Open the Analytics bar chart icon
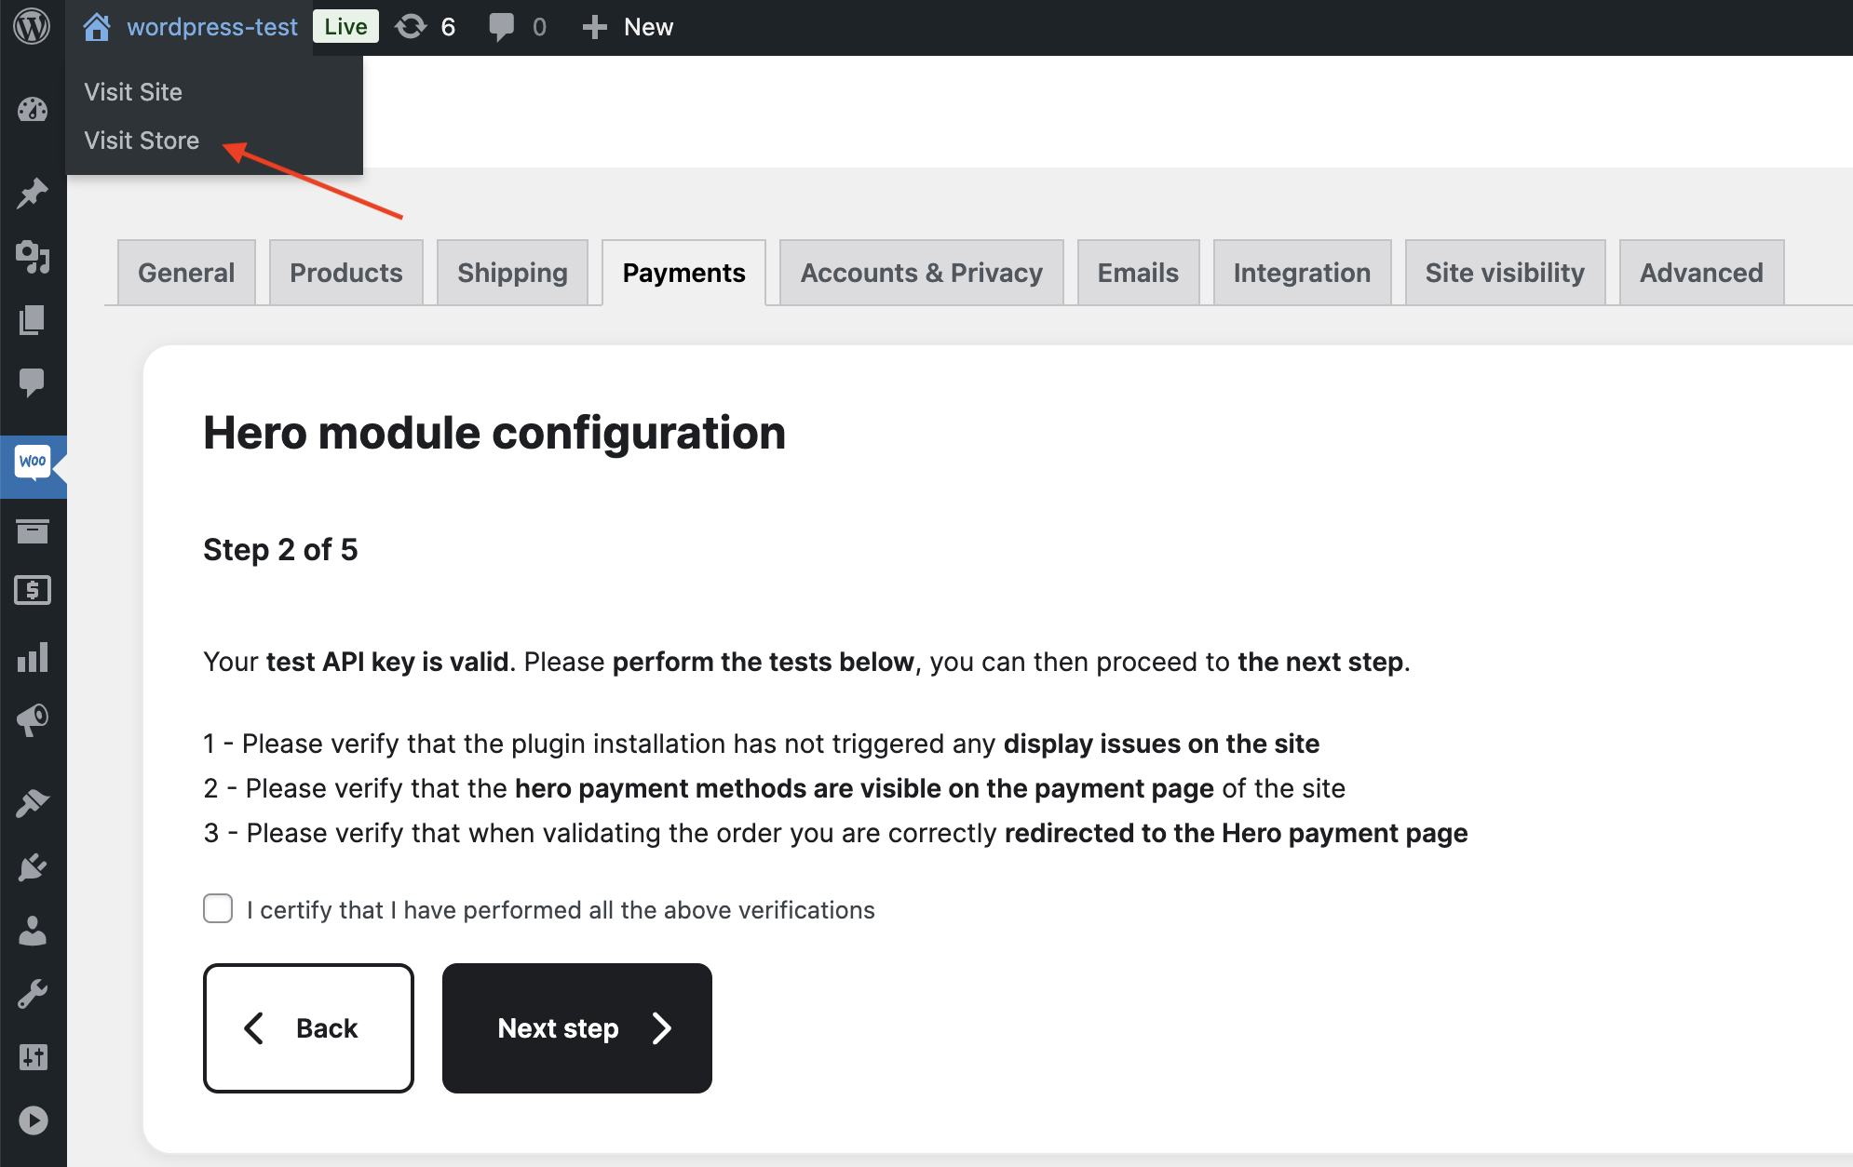 click(33, 657)
